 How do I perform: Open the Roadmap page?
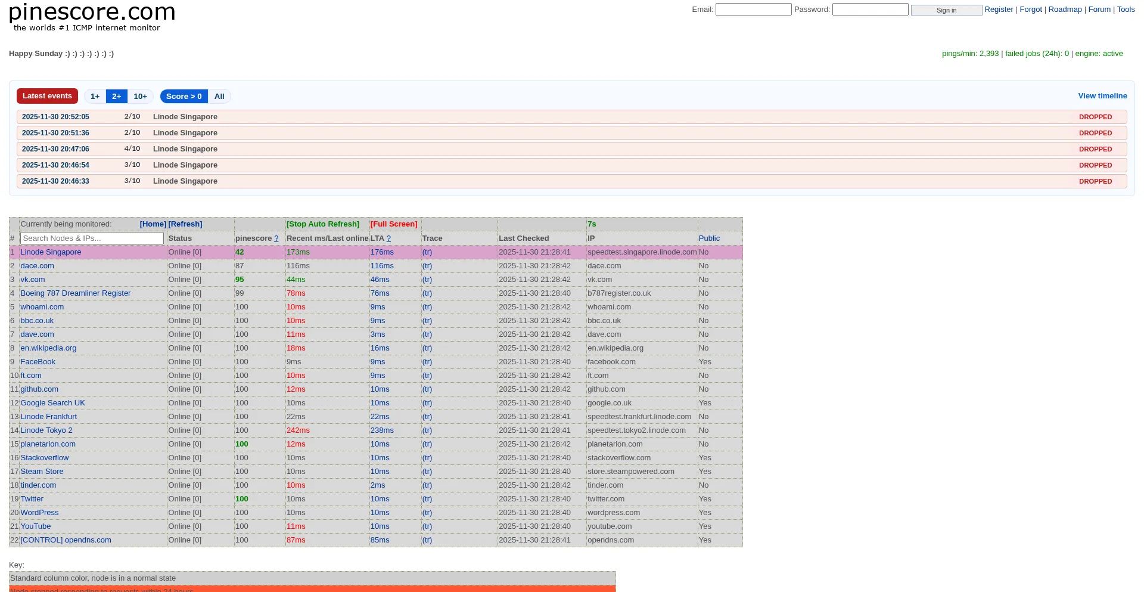click(1065, 10)
